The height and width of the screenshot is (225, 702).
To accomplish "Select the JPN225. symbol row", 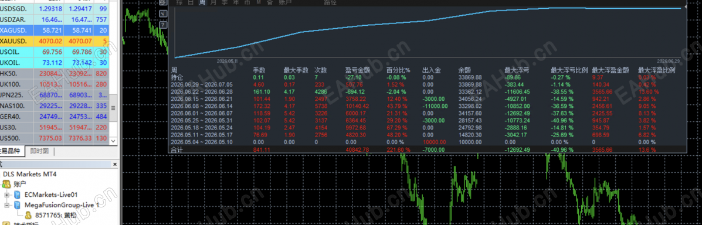I will [55, 95].
